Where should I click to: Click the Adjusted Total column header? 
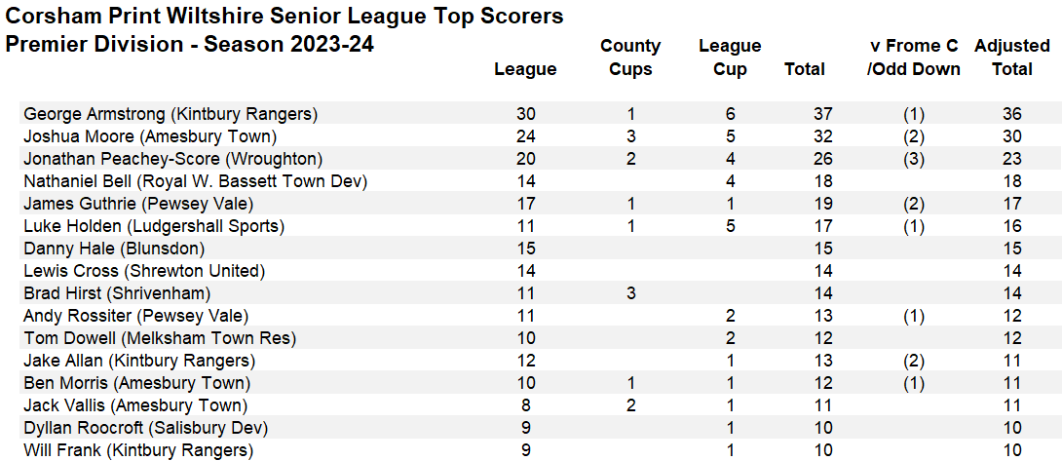point(1011,58)
